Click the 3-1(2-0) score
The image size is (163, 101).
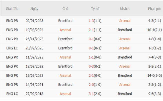95,94
